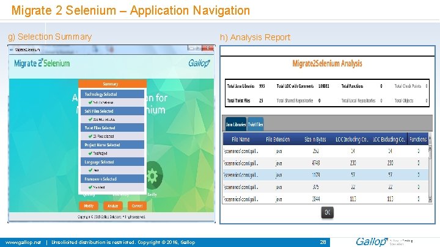Screen dimensions: 440x247
Task: Click OK in the Analysis Report
Action: [x=327, y=213]
